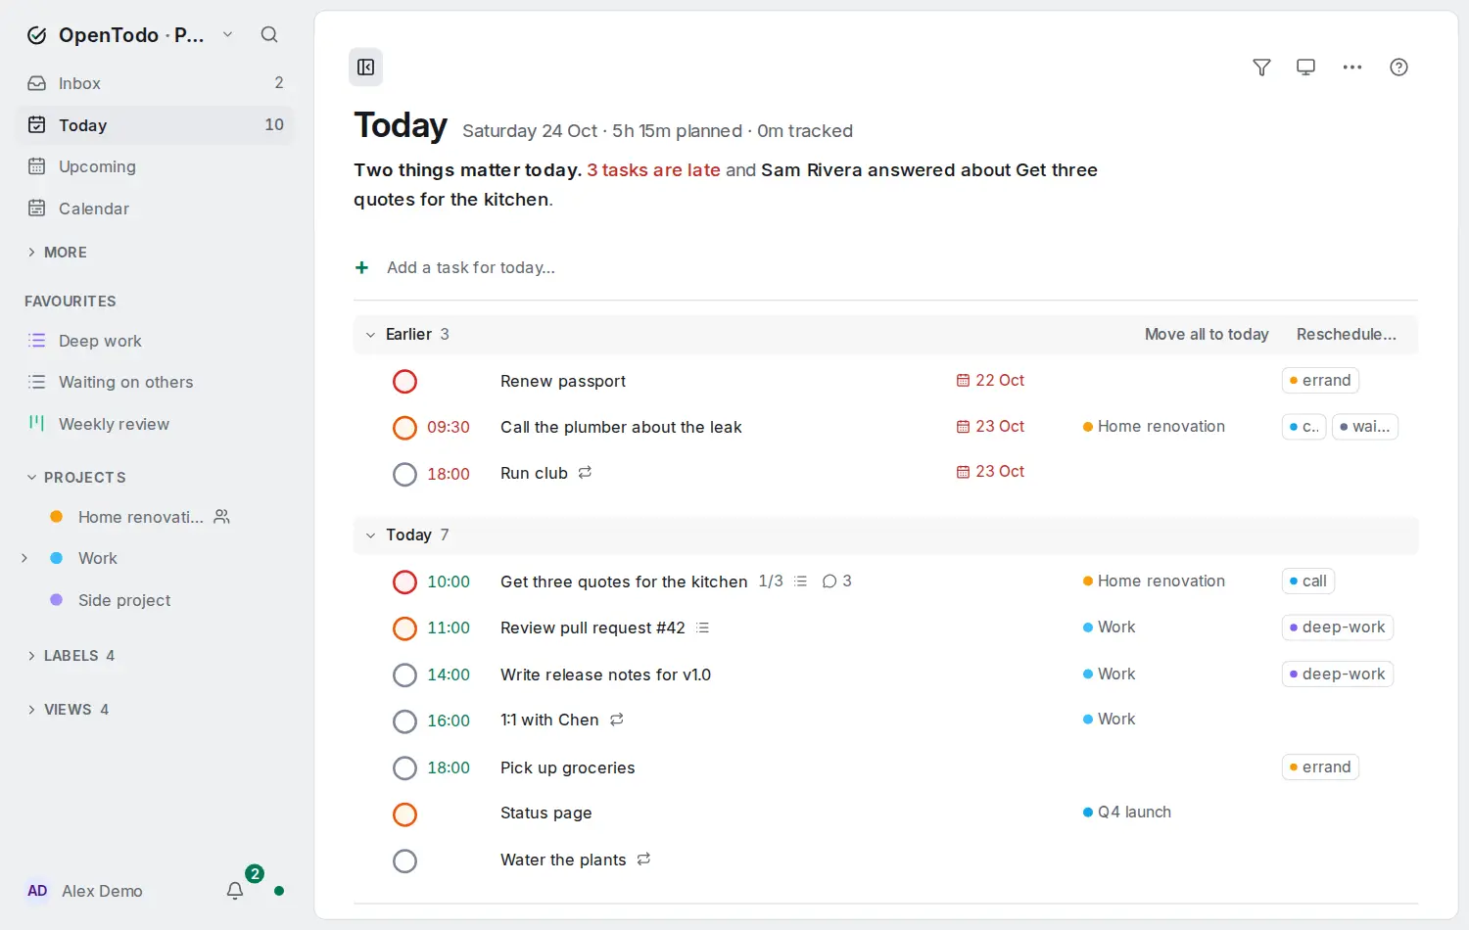Click the shared-people icon beside Home renovation
The width and height of the screenshot is (1469, 930).
tap(222, 517)
